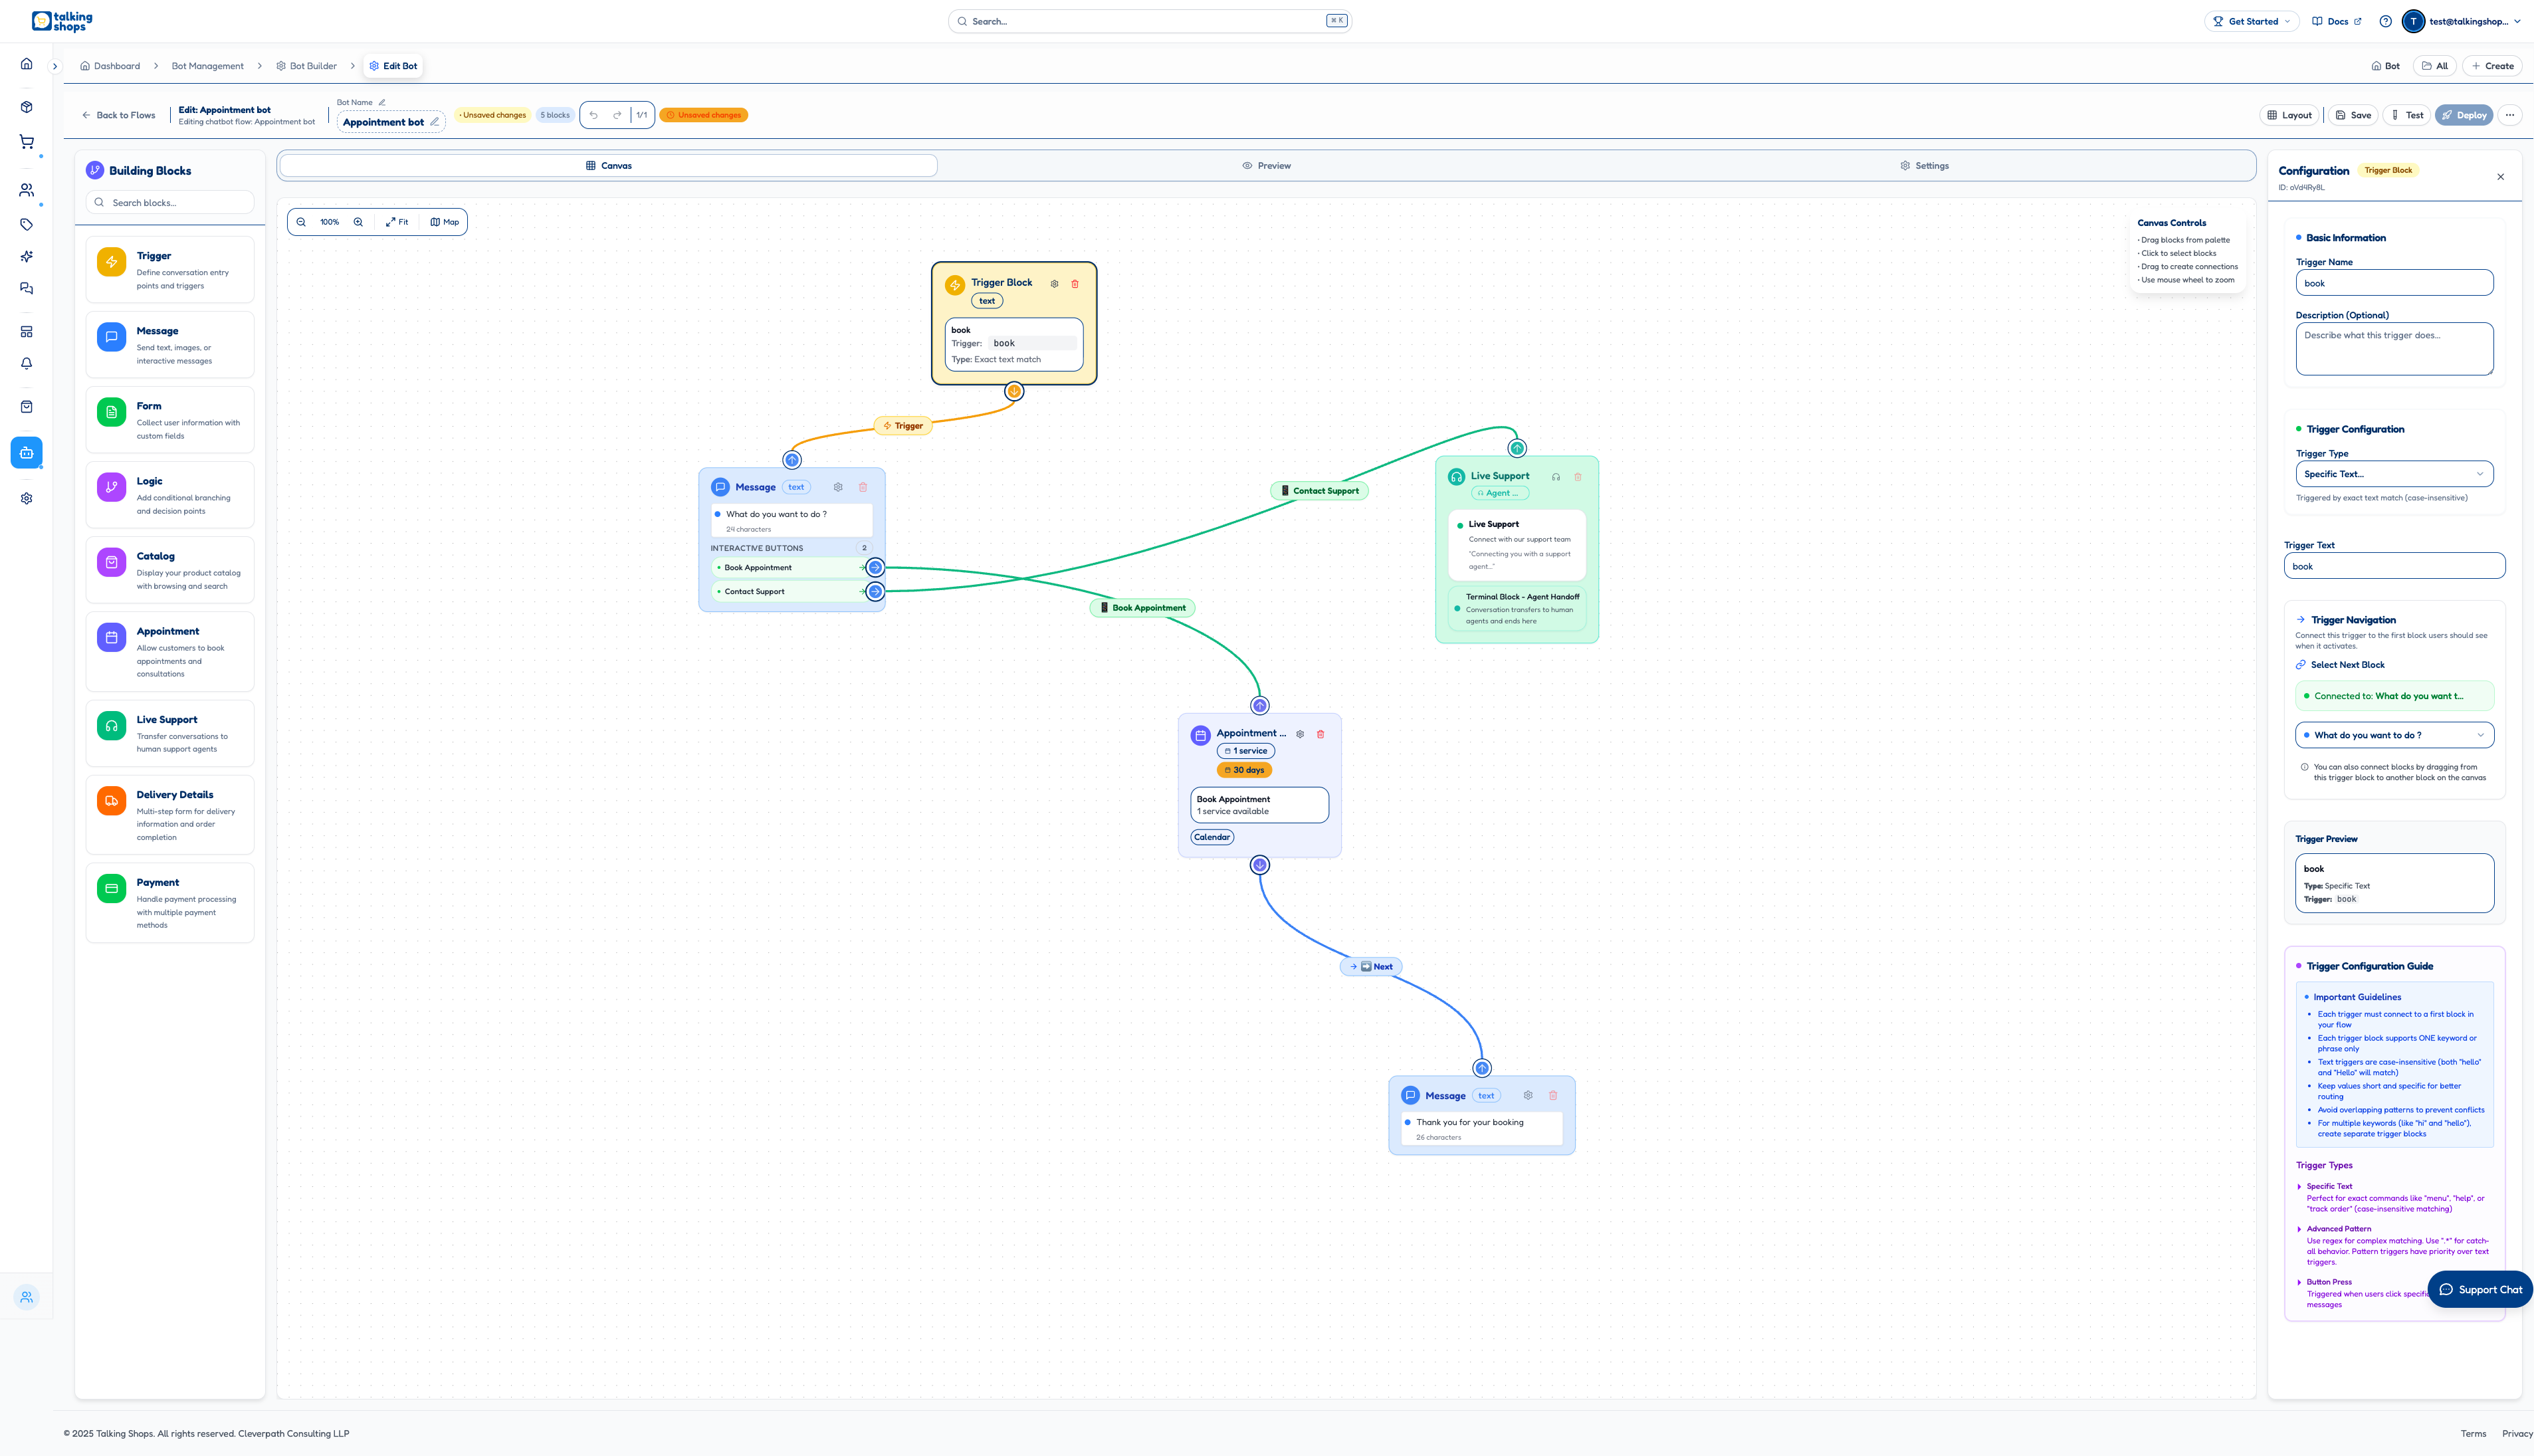Click the help question mark icon
Viewport: 2534px width, 1456px height.
(2385, 21)
